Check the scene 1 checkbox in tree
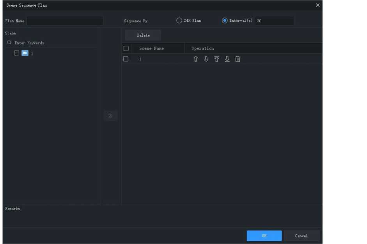367x244 pixels. point(16,53)
